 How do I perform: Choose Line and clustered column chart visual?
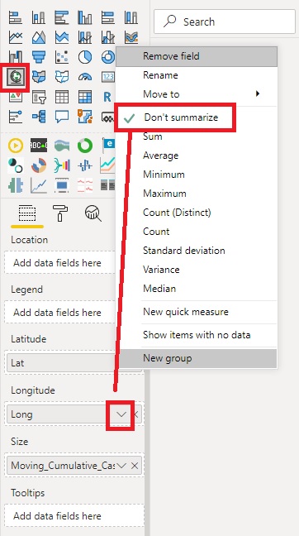coord(108,37)
